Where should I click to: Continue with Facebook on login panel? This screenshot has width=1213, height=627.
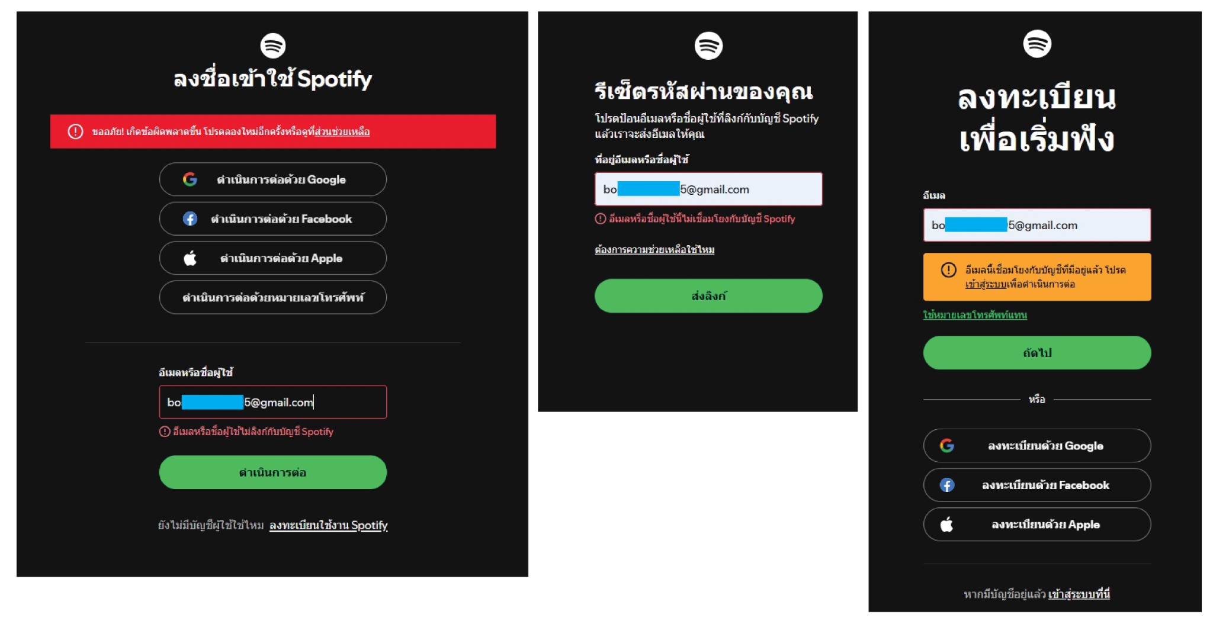point(273,218)
